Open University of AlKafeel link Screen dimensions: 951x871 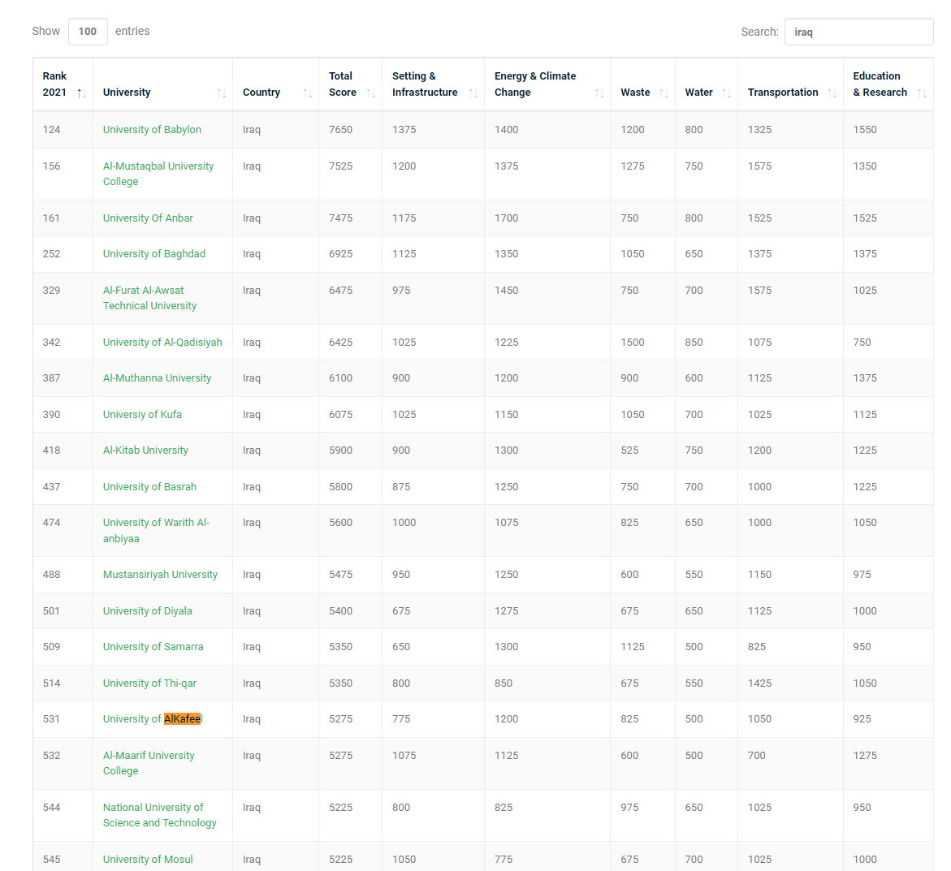(x=153, y=719)
